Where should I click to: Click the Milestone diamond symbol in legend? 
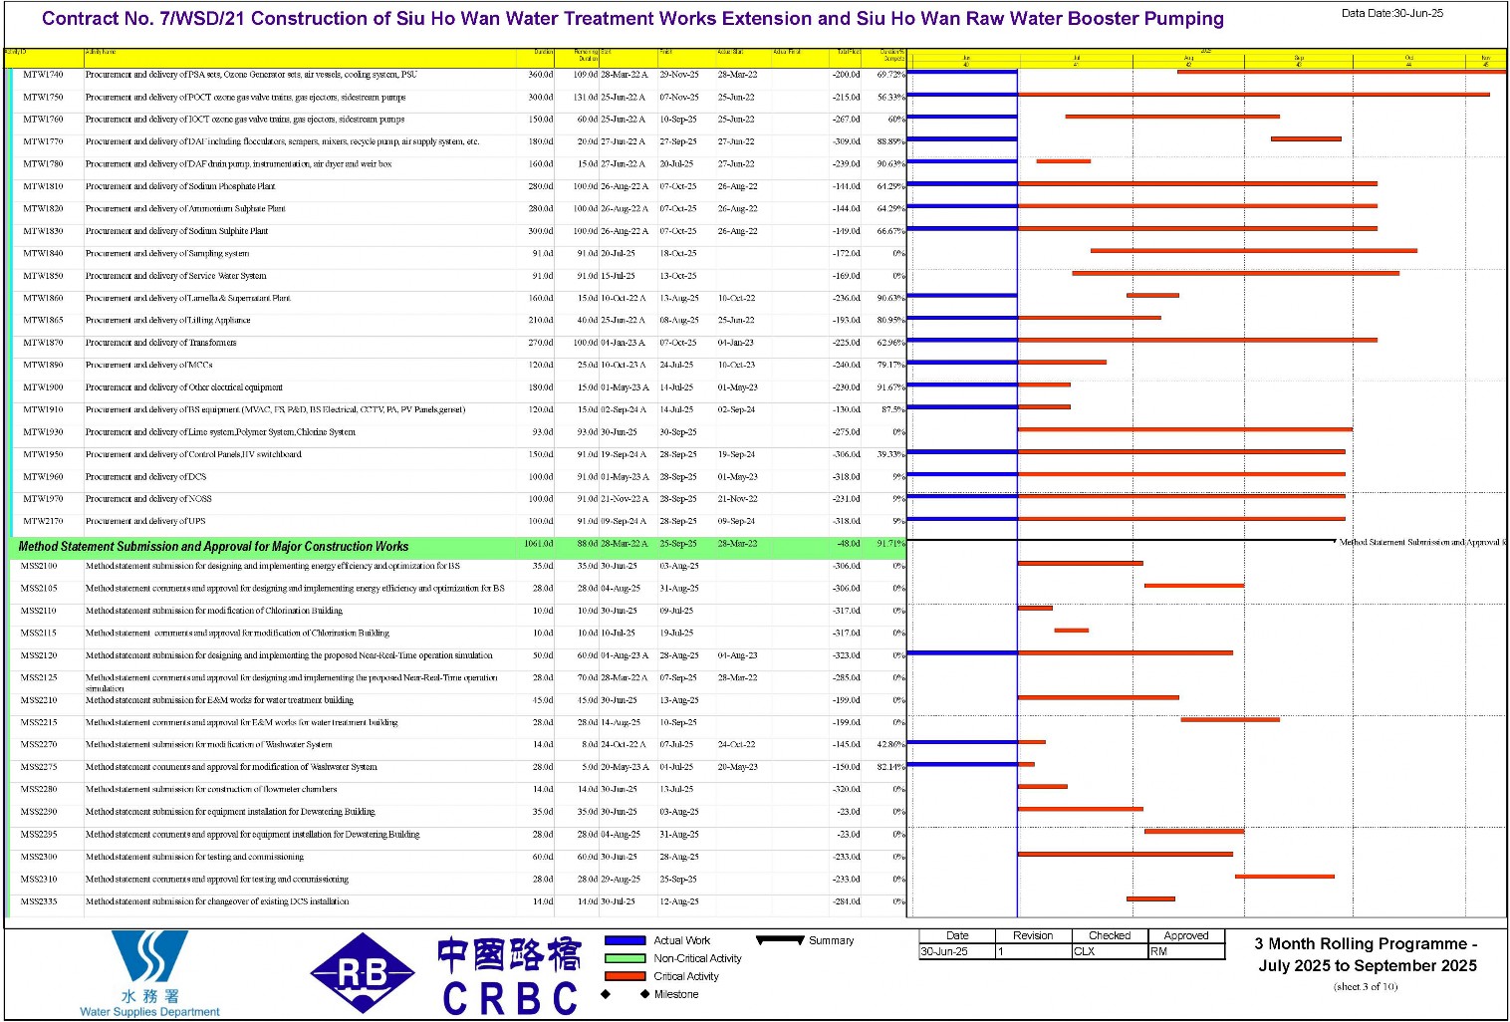626,994
